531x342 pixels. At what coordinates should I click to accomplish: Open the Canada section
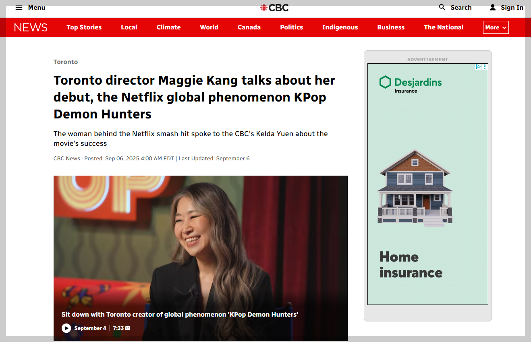[249, 27]
